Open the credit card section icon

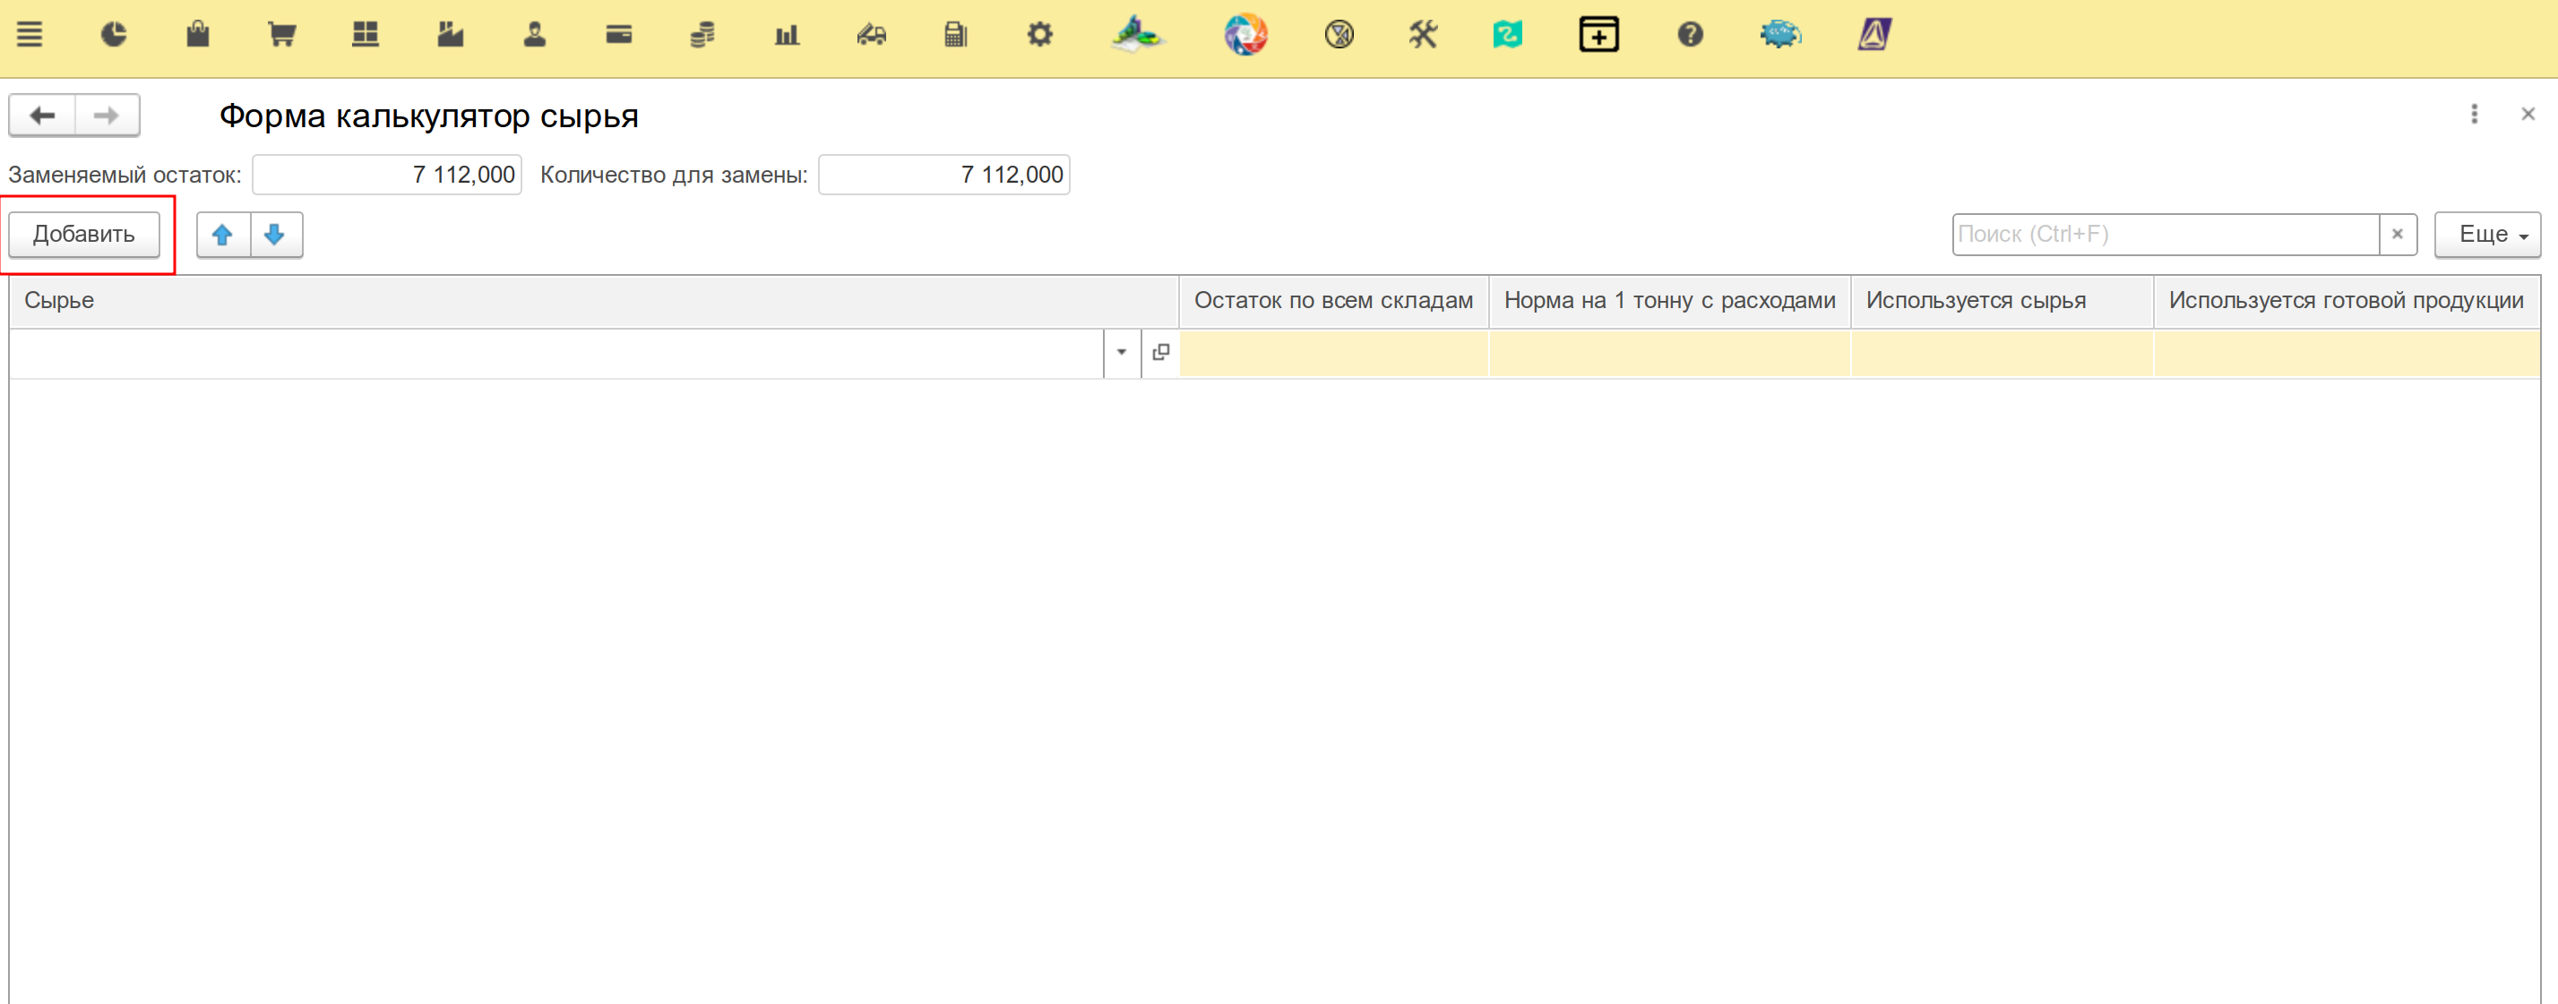pos(618,35)
